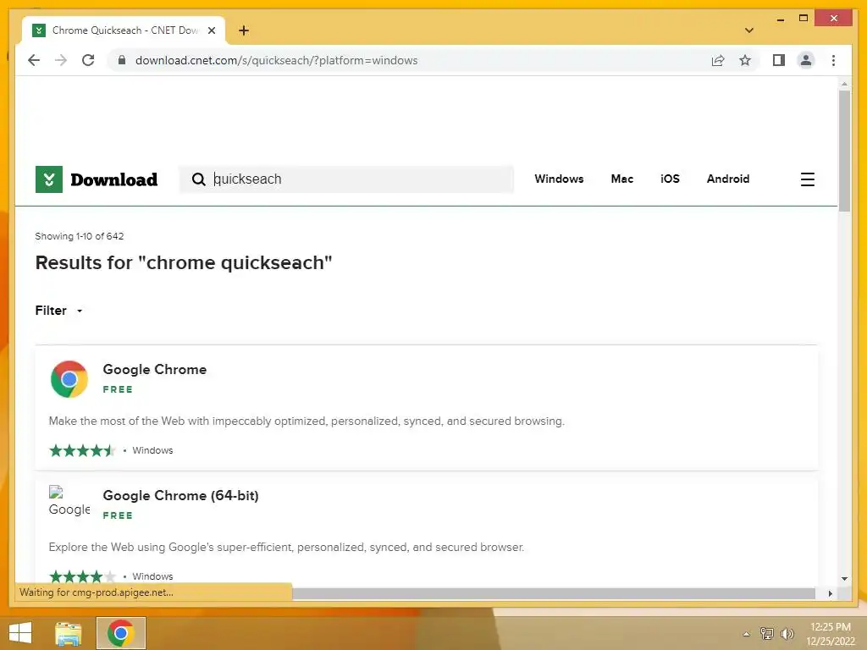Image resolution: width=867 pixels, height=650 pixels.
Task: Open the Windows Start button
Action: point(20,633)
